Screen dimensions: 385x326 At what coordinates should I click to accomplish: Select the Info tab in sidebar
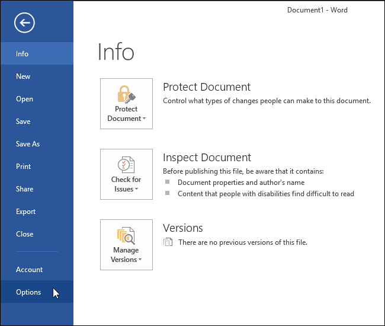pos(23,54)
